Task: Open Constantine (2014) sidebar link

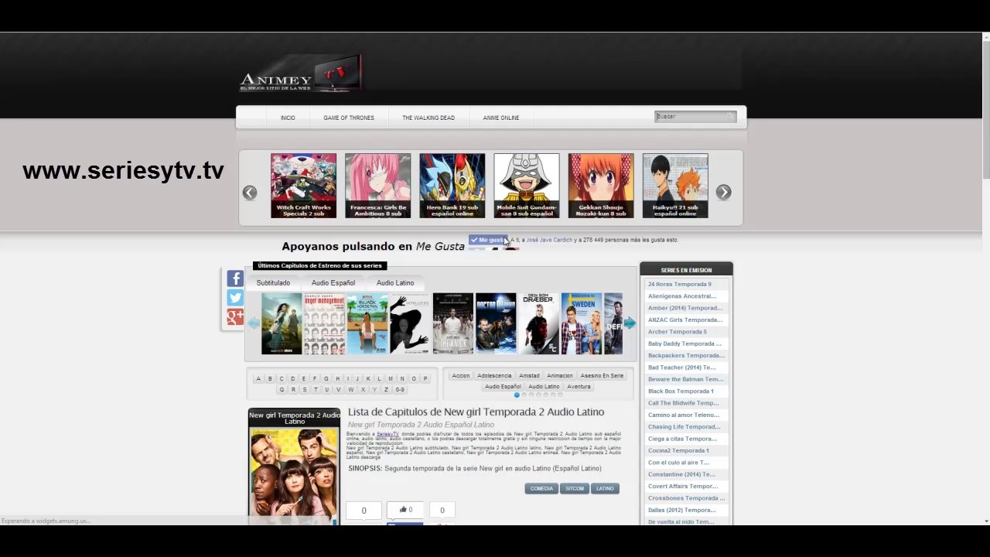Action: click(x=681, y=474)
